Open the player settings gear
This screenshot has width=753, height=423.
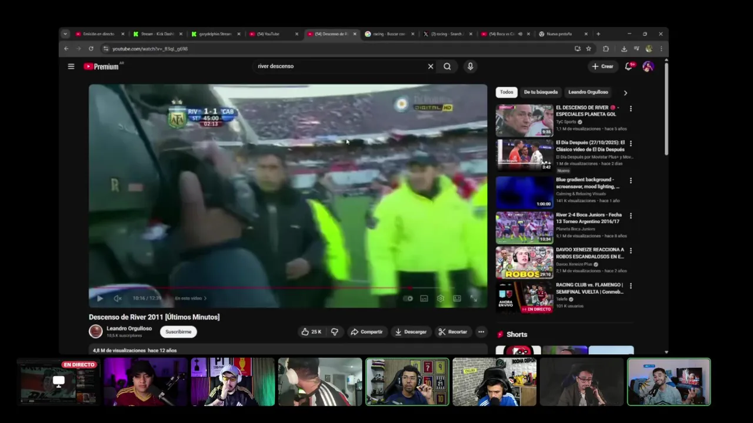click(441, 298)
